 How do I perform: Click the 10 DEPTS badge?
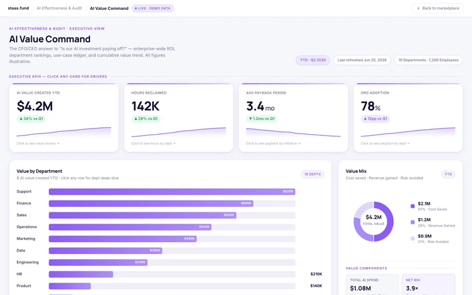pos(312,175)
